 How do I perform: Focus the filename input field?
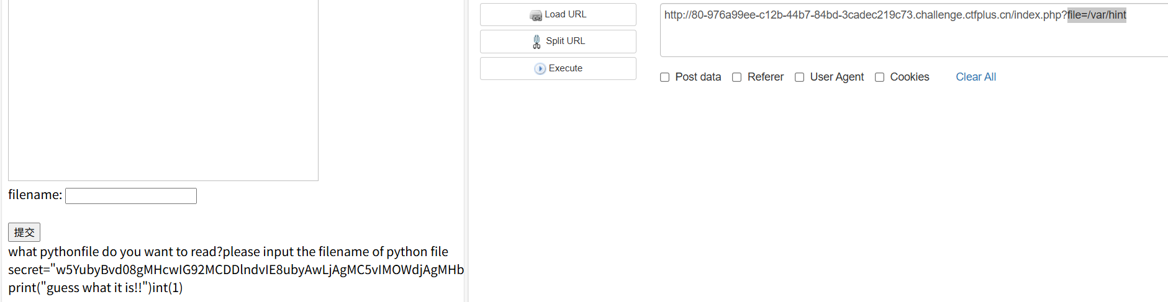click(x=131, y=196)
